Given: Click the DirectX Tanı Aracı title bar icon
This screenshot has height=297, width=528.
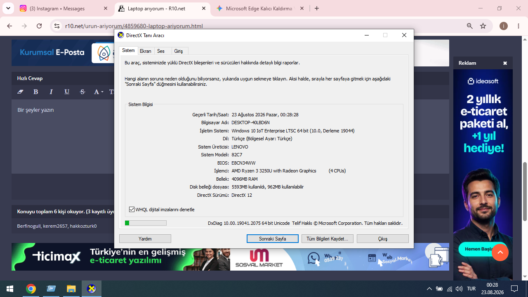Looking at the screenshot, I should 120,35.
